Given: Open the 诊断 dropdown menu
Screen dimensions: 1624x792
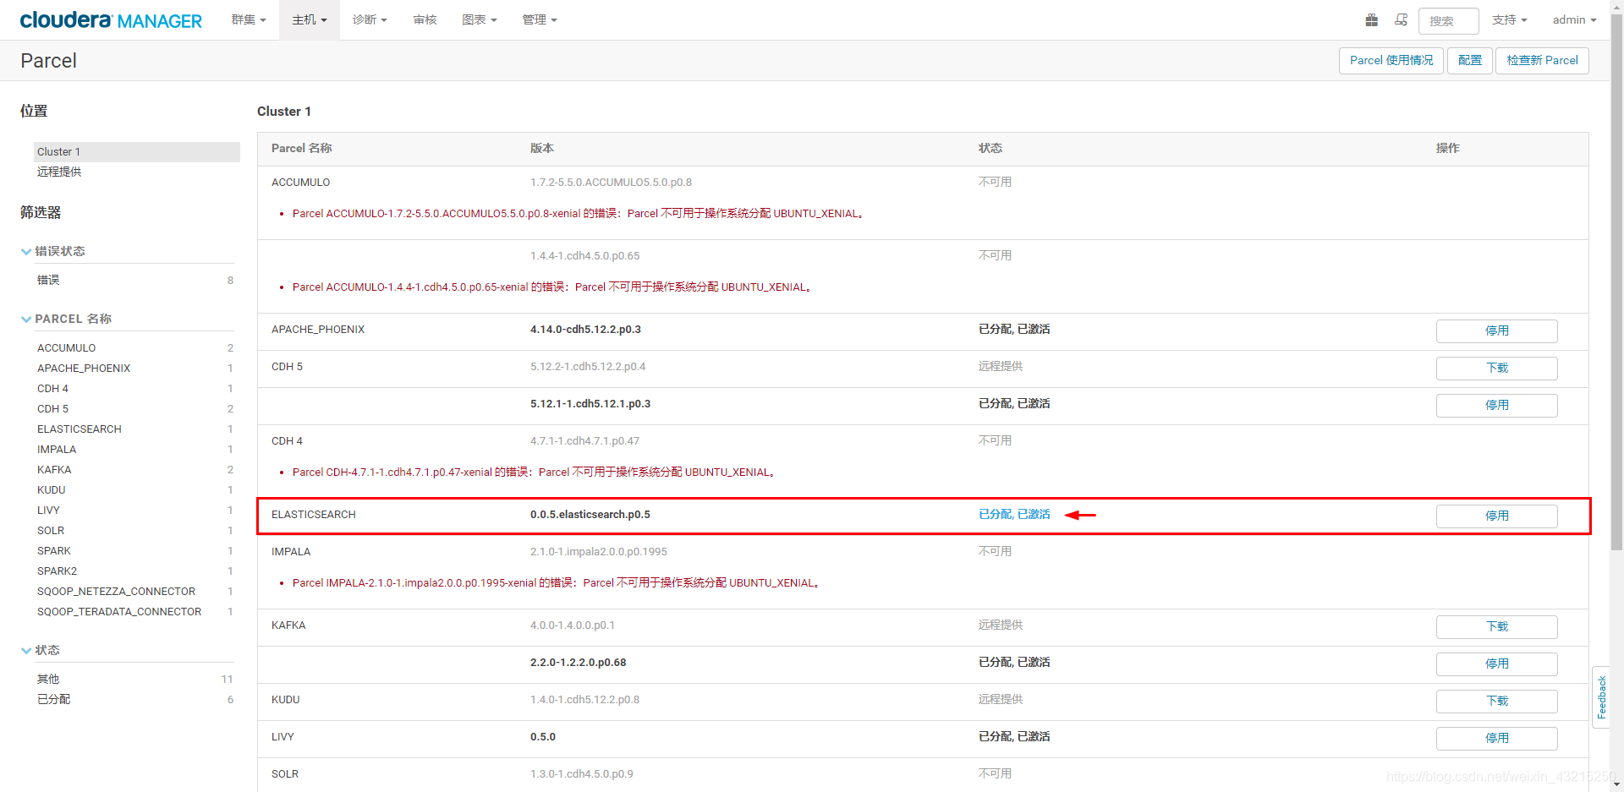Looking at the screenshot, I should click(x=370, y=19).
